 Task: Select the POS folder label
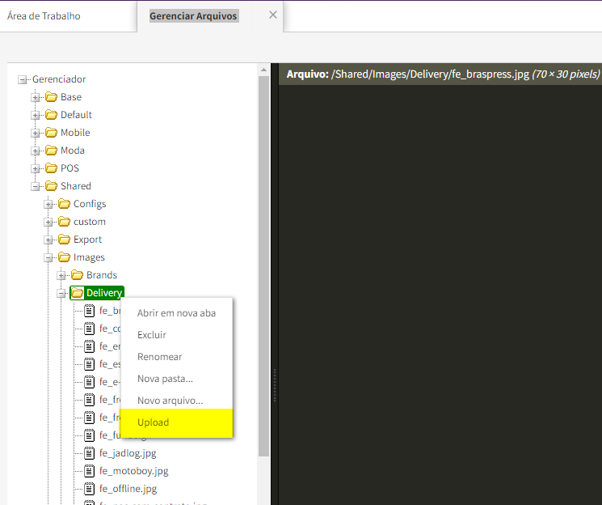tap(69, 168)
